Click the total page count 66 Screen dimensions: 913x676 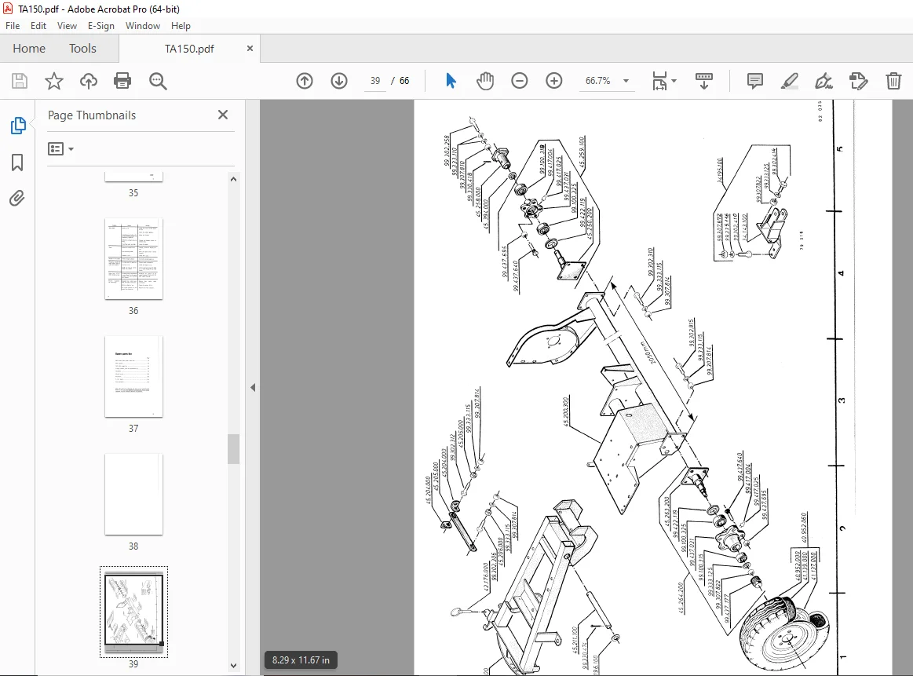[x=404, y=81]
